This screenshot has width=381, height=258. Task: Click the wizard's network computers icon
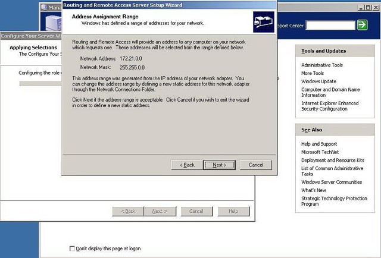tap(263, 22)
